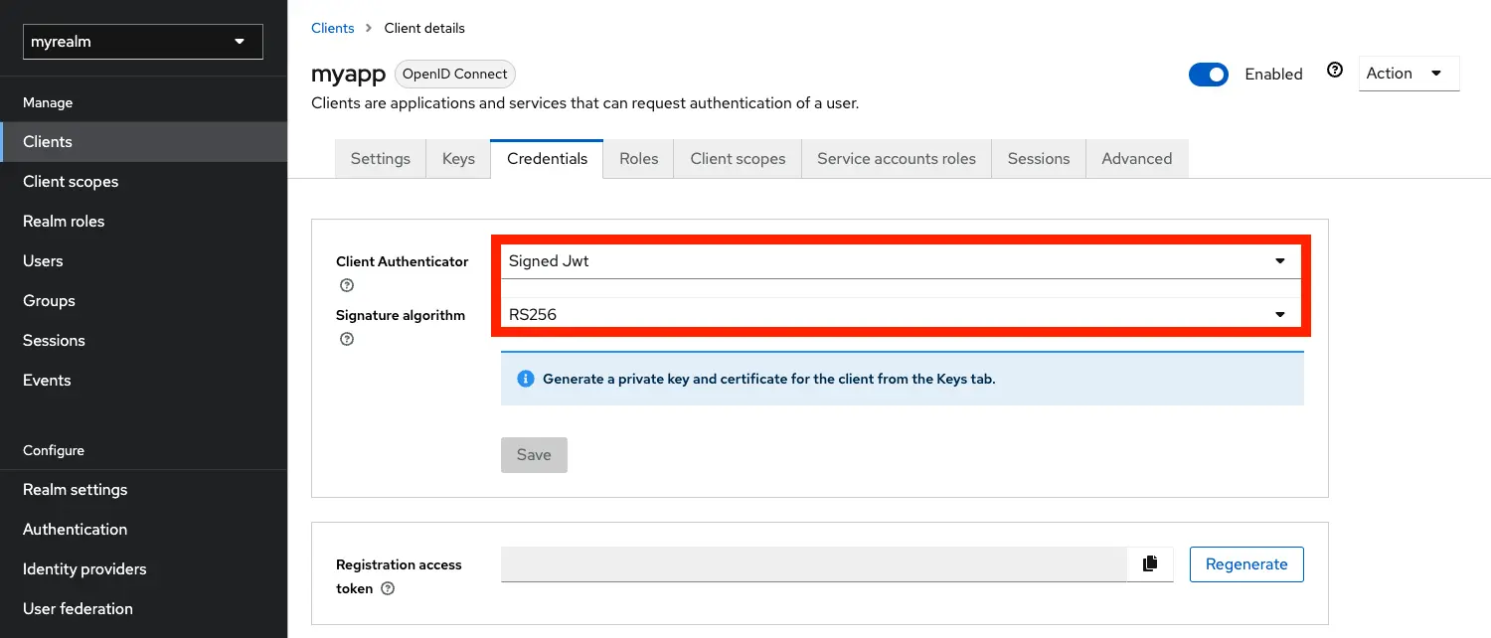Screen dimensions: 1491x638
Task: Click the help icon near the Enabled toggle
Action: pos(1334,70)
